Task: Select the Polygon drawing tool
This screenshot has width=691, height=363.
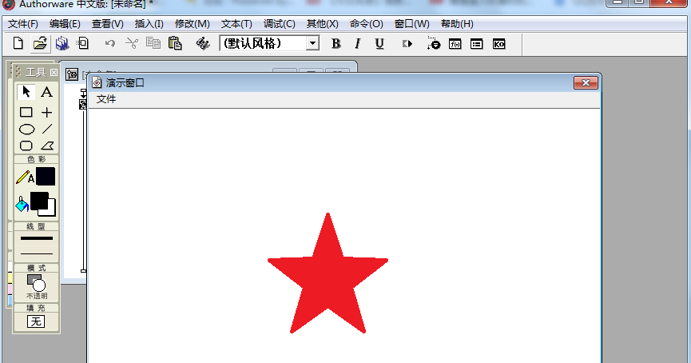Action: tap(47, 146)
